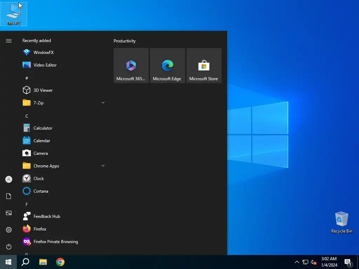Open File Explorer from taskbar
359x269 pixels.
[x=43, y=262]
